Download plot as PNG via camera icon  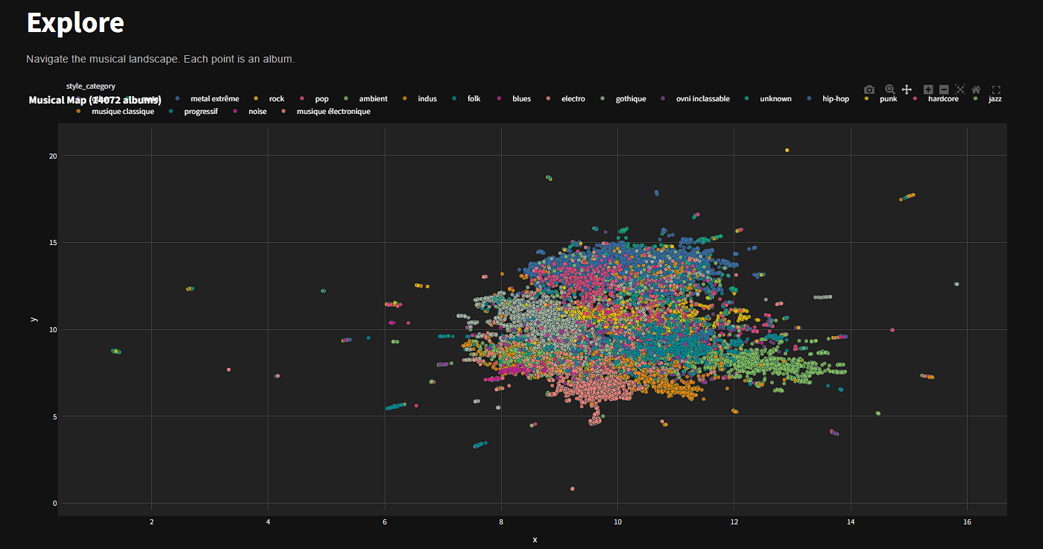click(x=869, y=89)
